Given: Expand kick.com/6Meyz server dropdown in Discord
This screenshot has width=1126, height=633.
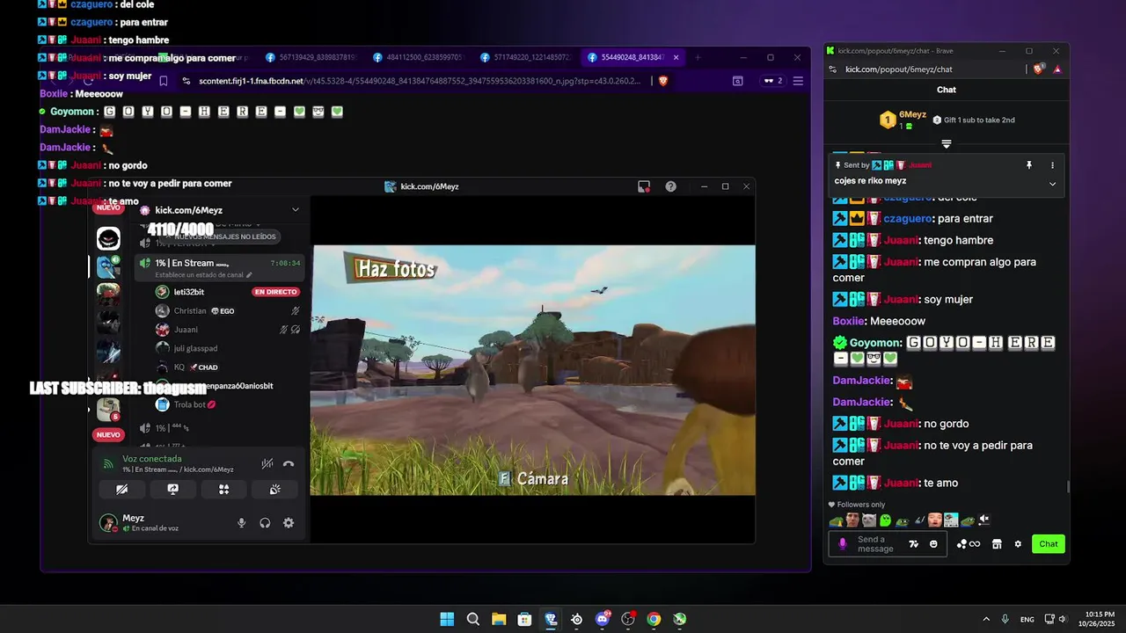Looking at the screenshot, I should [296, 210].
